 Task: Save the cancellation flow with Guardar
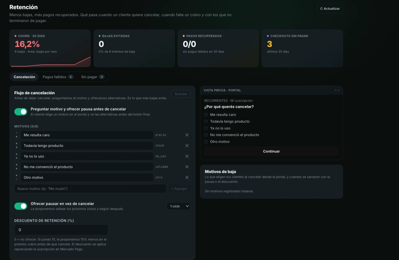click(181, 94)
